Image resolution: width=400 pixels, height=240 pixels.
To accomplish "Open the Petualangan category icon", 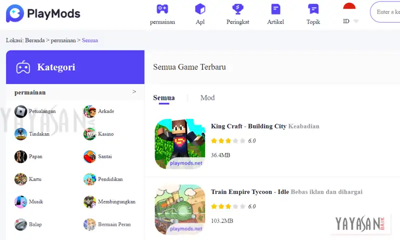I will point(20,111).
